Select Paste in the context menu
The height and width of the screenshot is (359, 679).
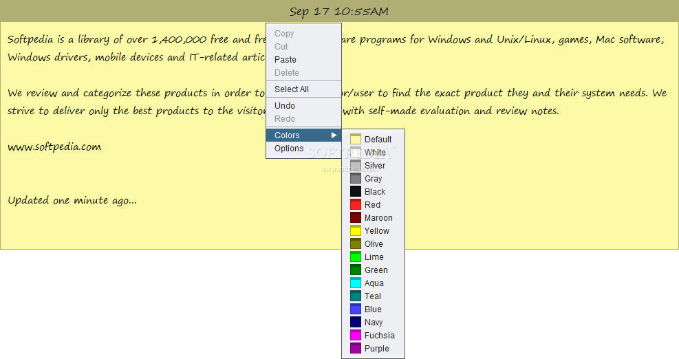pos(303,59)
